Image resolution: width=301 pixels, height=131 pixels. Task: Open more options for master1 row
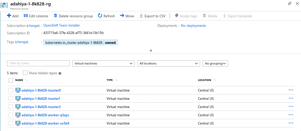(x=291, y=98)
